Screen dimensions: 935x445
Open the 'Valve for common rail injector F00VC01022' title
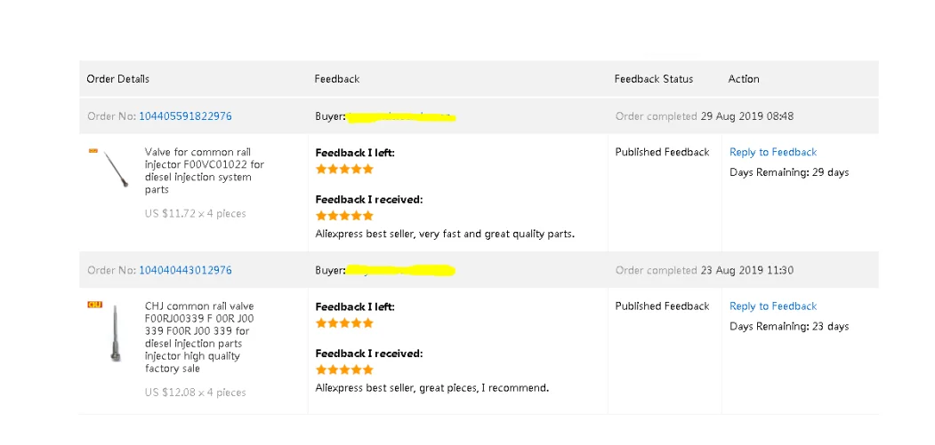(x=204, y=171)
